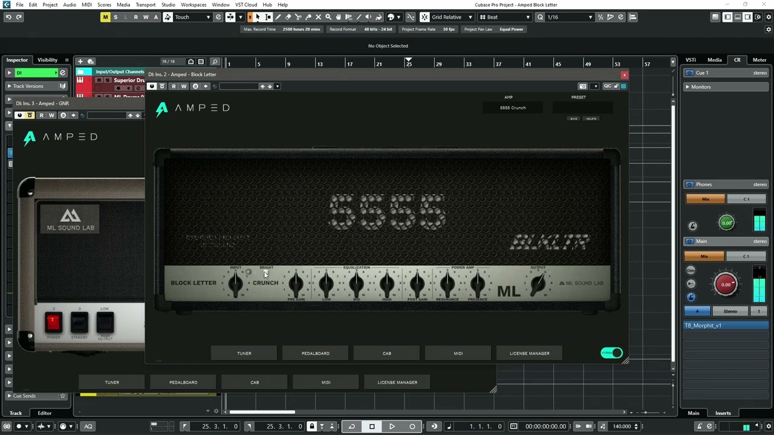Open the 1/16 quantize preset dropdown
The width and height of the screenshot is (774, 435).
570,17
